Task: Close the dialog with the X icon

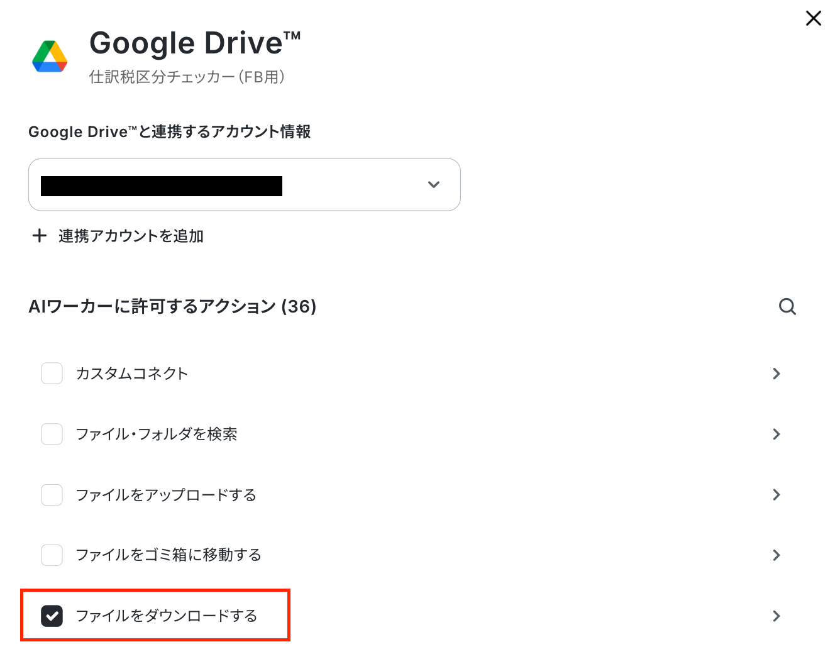Action: pyautogui.click(x=814, y=18)
